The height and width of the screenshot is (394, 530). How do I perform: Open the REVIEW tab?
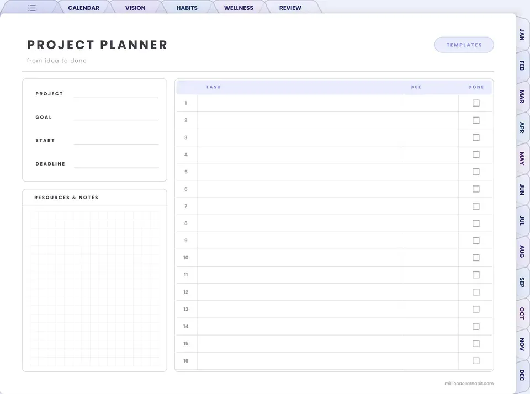[290, 8]
